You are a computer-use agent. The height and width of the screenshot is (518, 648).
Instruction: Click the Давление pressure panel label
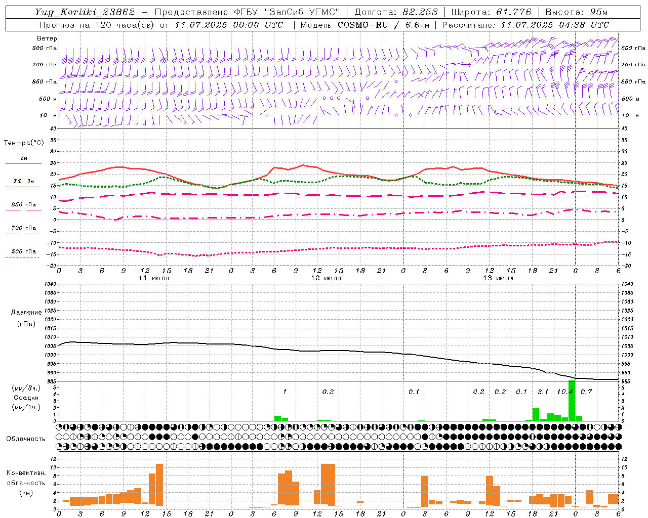pos(26,313)
